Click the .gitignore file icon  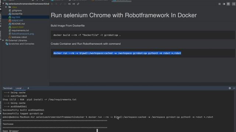(x=10, y=11)
